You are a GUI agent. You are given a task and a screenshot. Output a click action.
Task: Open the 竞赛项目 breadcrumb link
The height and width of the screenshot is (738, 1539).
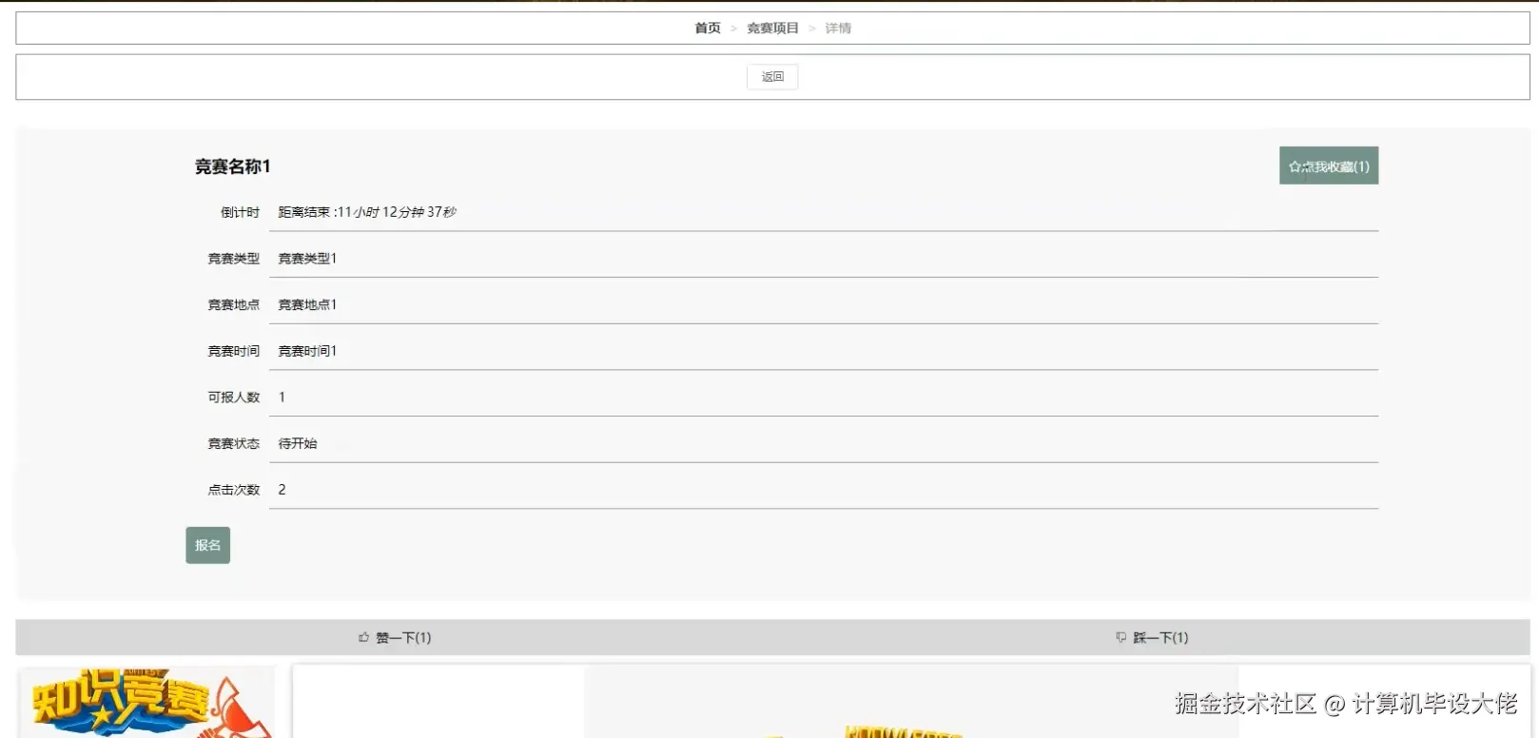[772, 29]
